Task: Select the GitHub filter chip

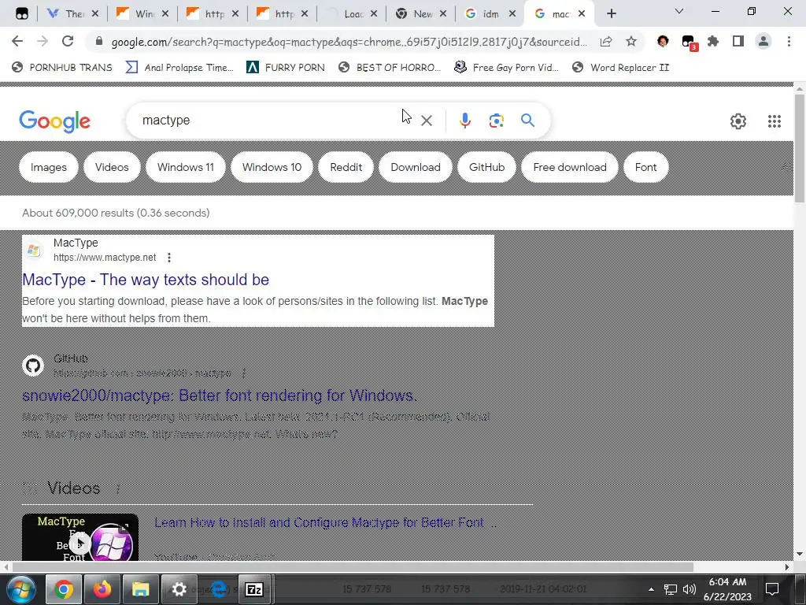Action: pyautogui.click(x=486, y=167)
